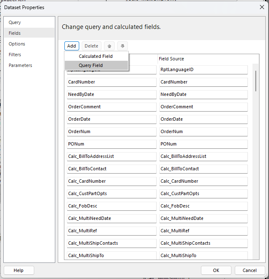The image size is (269, 279).
Task: Click the OrderDate field source box
Action: 203,119
